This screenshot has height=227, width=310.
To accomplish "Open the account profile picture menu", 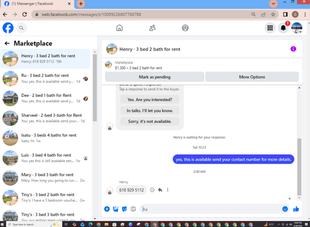I will coord(297,28).
